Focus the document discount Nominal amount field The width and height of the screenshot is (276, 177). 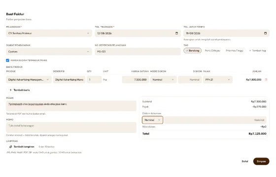(x=215, y=120)
